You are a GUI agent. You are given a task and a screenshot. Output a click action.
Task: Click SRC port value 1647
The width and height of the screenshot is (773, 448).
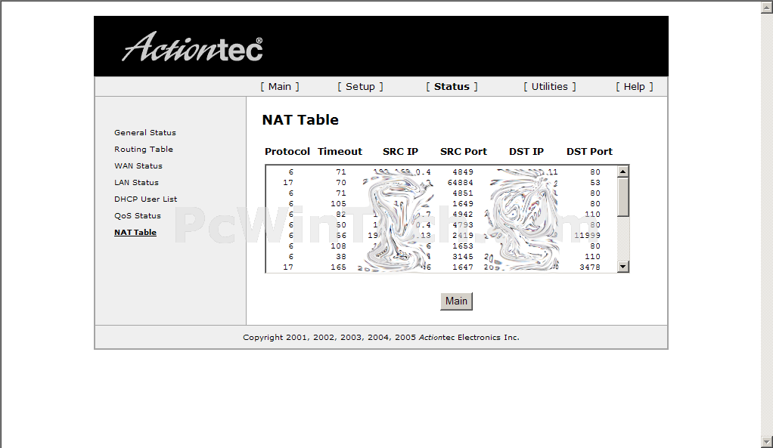click(x=463, y=267)
